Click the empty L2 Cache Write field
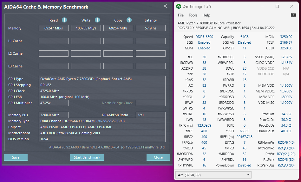 coord(86,53)
